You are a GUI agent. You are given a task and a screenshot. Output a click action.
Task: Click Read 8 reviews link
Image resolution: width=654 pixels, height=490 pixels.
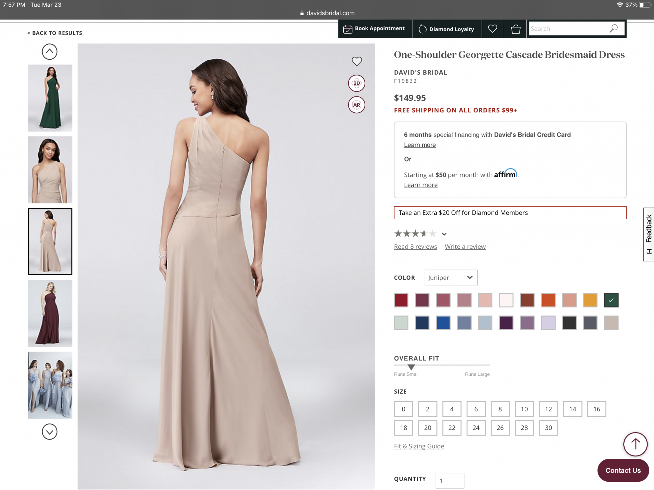[x=415, y=247]
